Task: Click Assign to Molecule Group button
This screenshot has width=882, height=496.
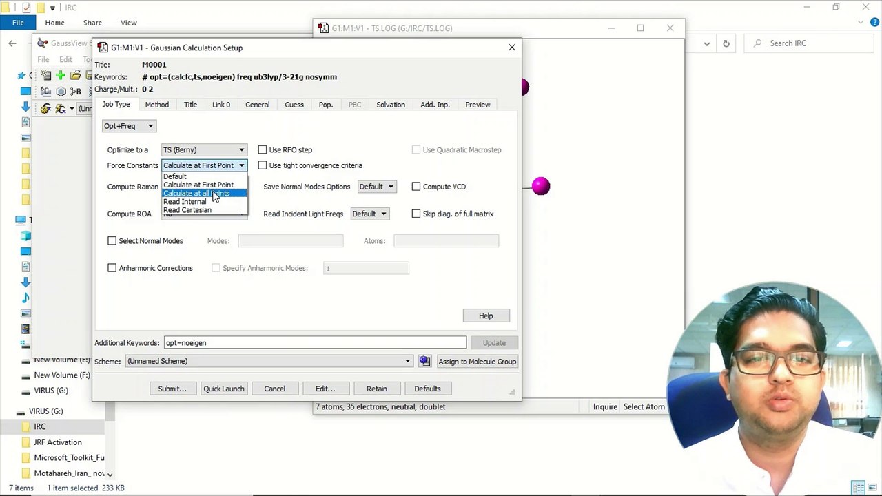Action: tap(477, 362)
